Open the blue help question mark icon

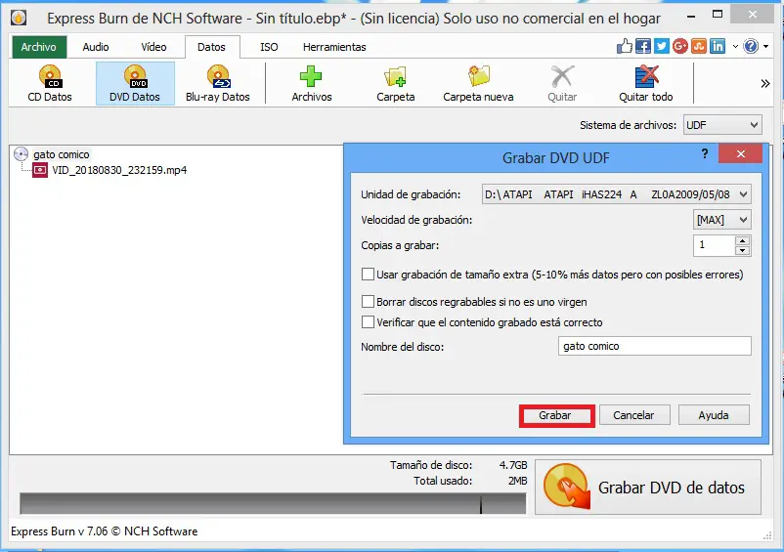(751, 47)
